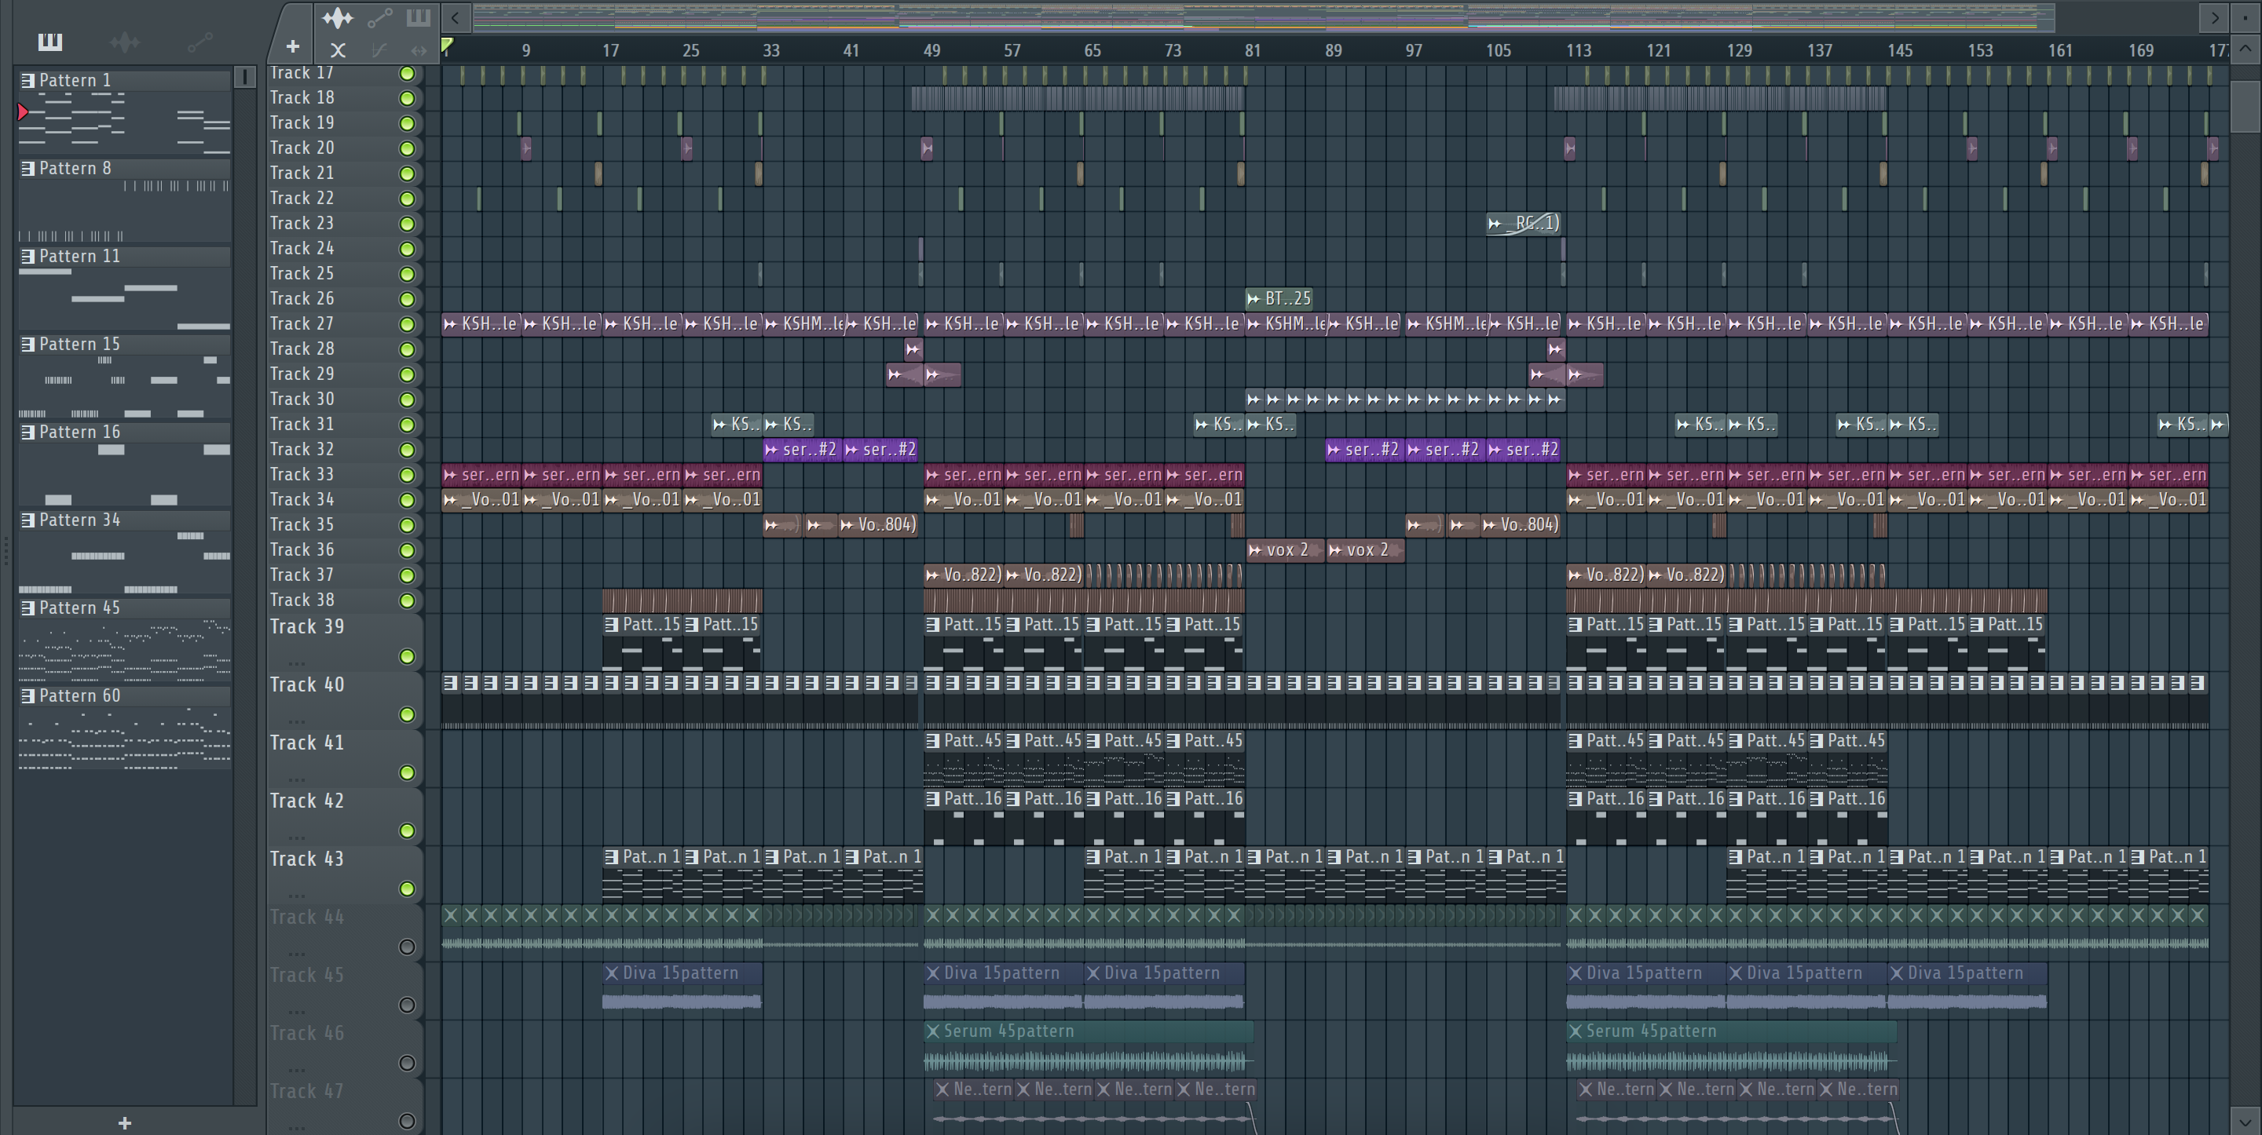Screen dimensions: 2262x1135
Task: Focus pattern clips in the playlist
Action: pos(418,17)
